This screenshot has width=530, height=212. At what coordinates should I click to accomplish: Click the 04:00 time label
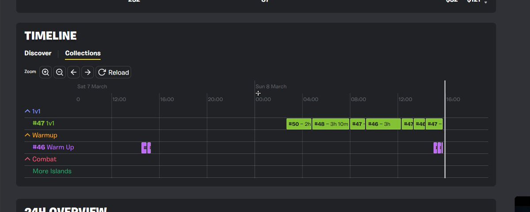point(311,100)
